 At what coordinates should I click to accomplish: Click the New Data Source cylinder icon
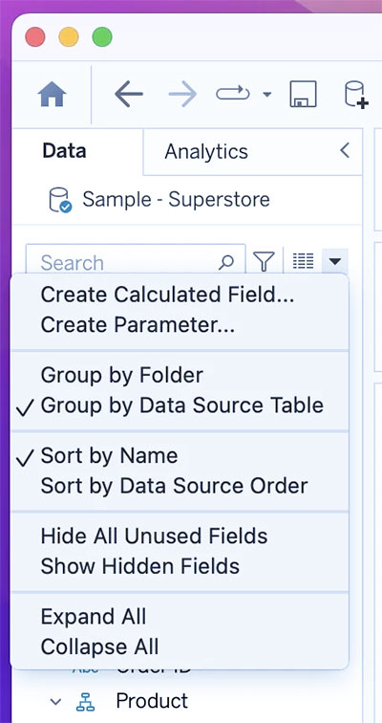356,95
